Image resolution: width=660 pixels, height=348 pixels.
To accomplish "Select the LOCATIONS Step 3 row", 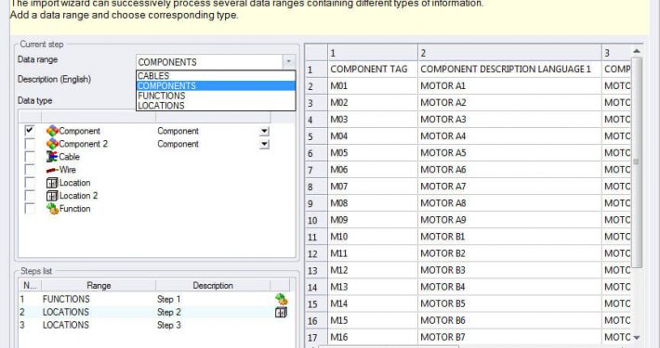I will pyautogui.click(x=154, y=326).
